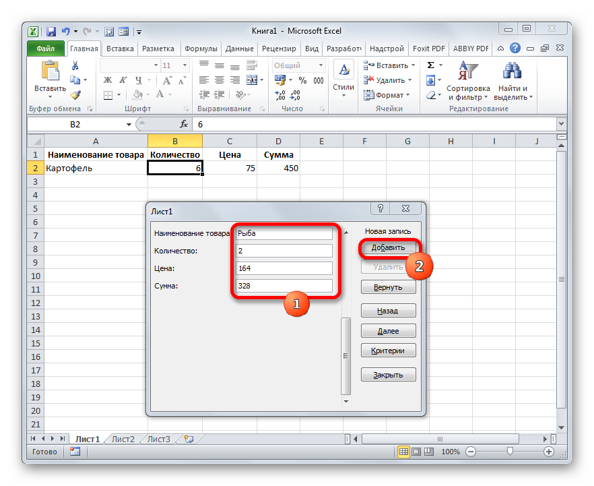This screenshot has height=486, width=594.
Task: Click the insert new sheet tab icon
Action: 189,439
